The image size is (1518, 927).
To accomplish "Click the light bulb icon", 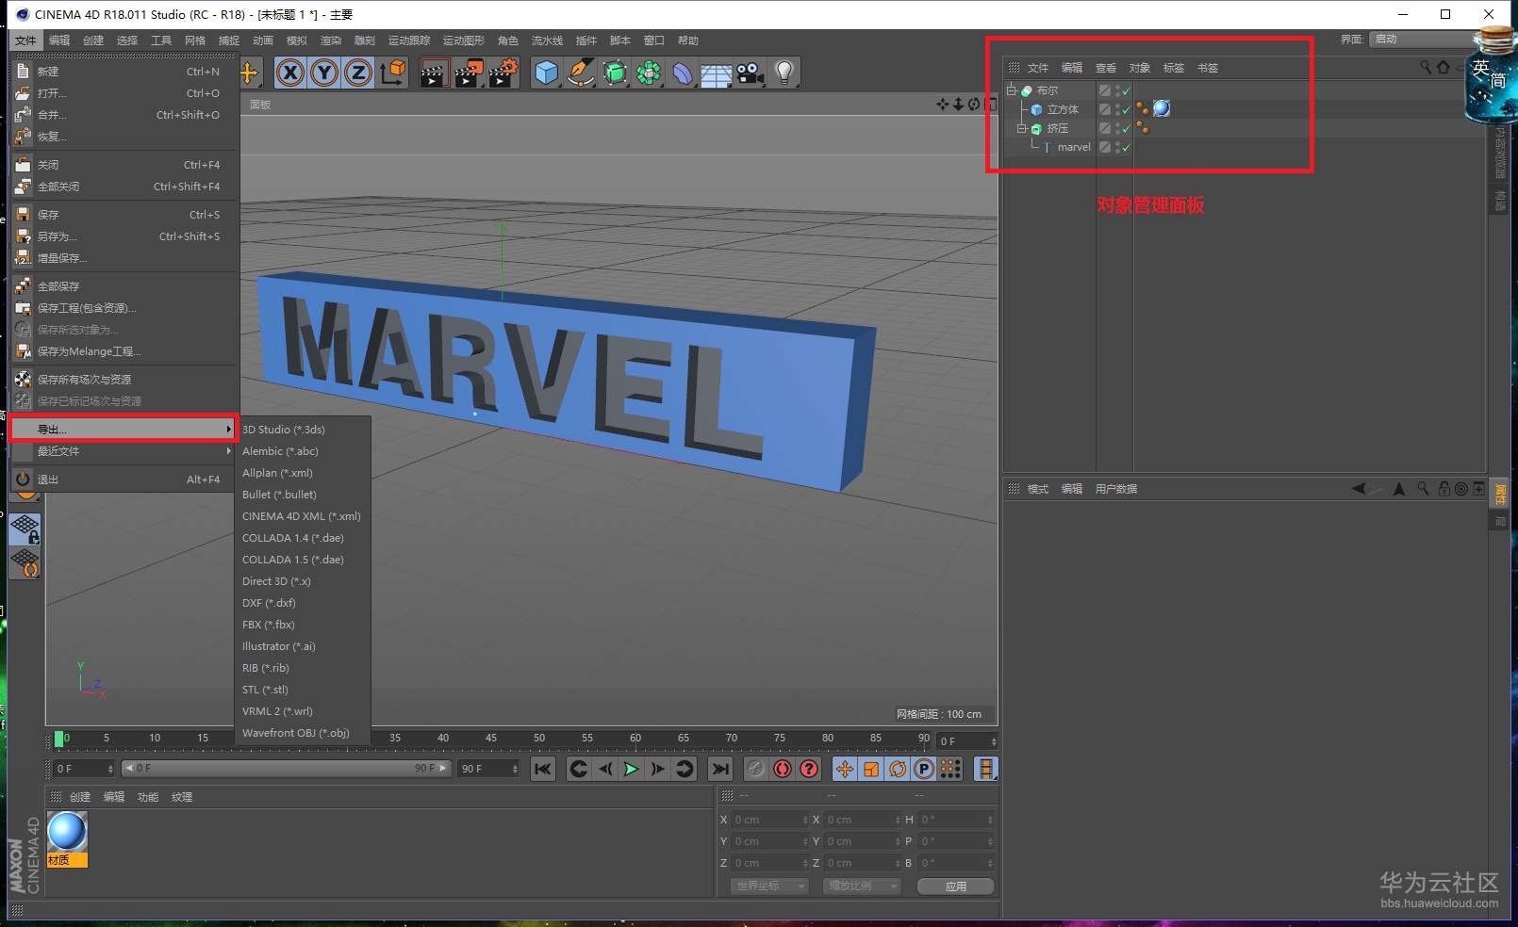I will pyautogui.click(x=784, y=73).
